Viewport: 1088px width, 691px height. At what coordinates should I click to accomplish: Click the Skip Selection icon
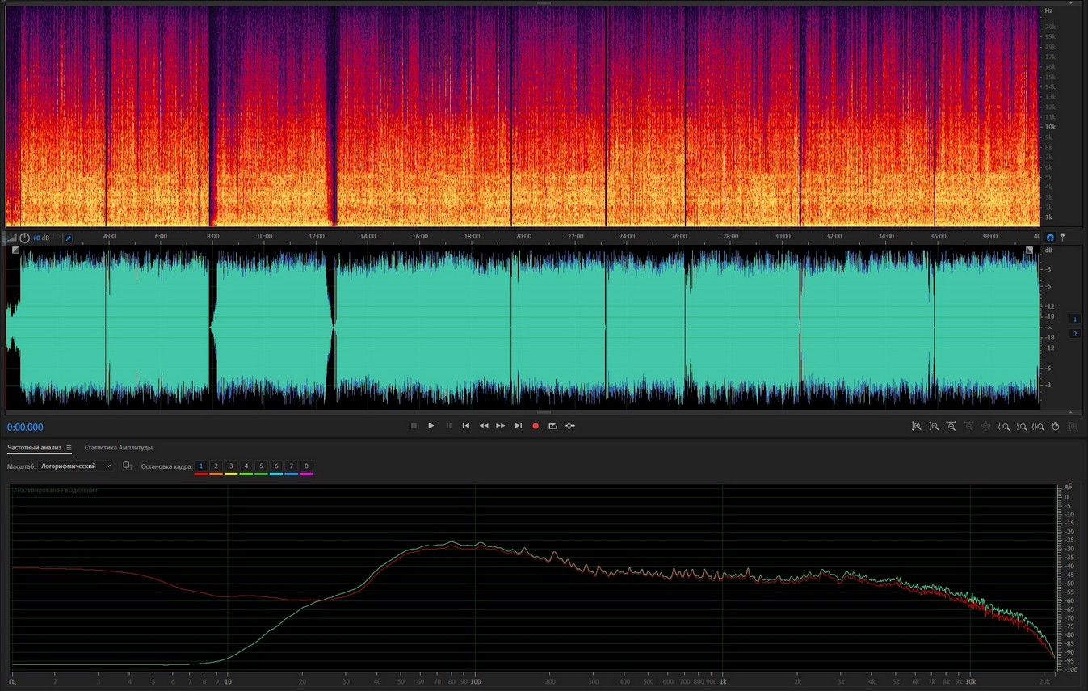(x=570, y=426)
